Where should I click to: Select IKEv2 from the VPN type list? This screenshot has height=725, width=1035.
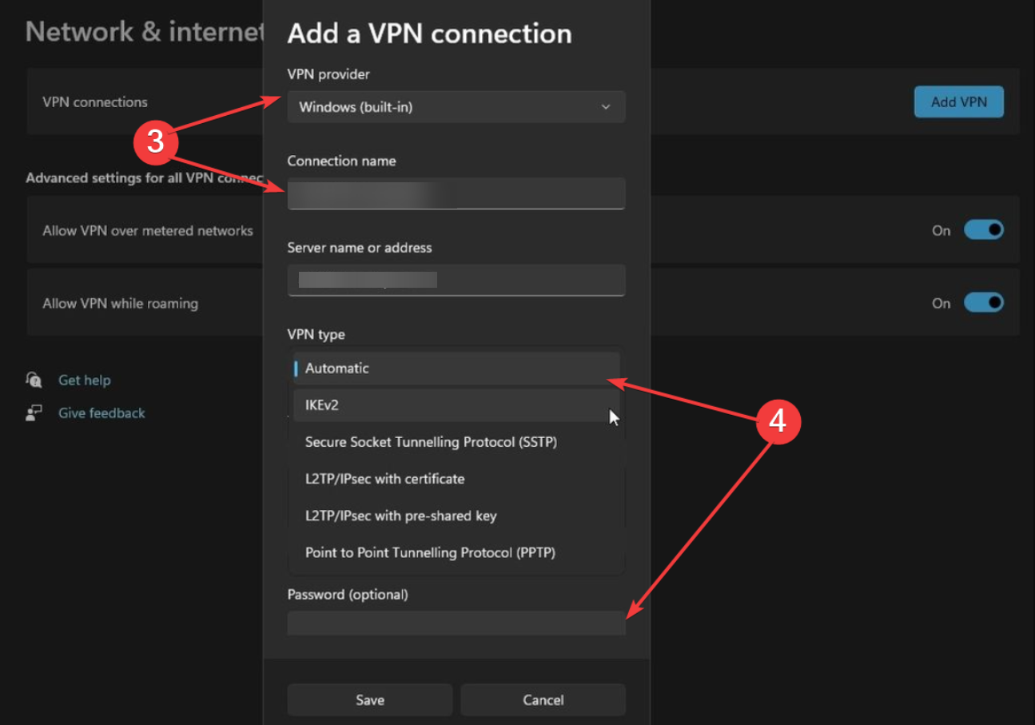point(456,404)
